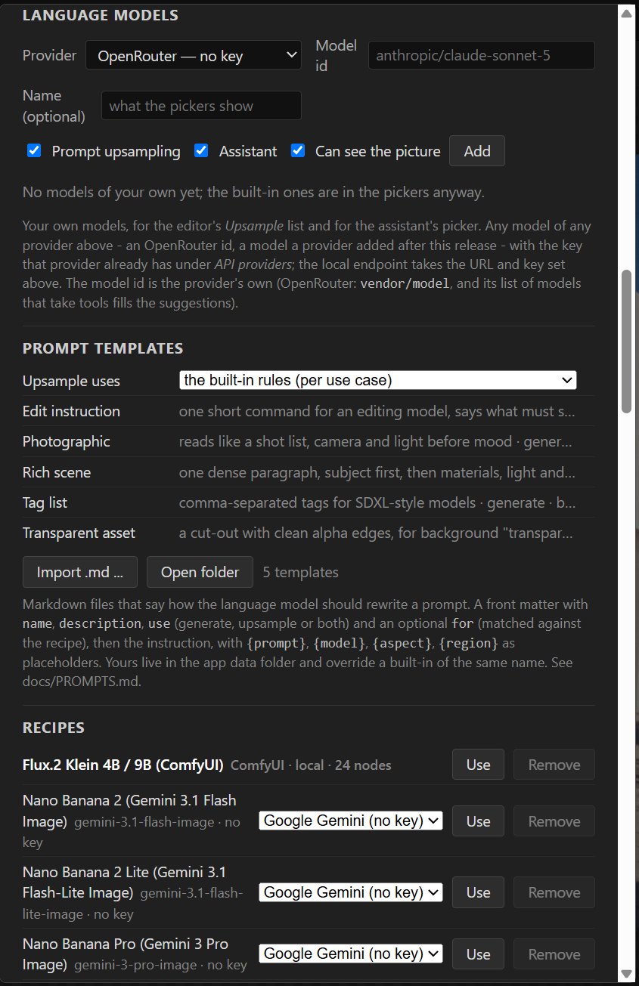Click the Flux.2 Klein 4B / 9B (ComfyUI) recipe name
639x986 pixels.
click(123, 765)
